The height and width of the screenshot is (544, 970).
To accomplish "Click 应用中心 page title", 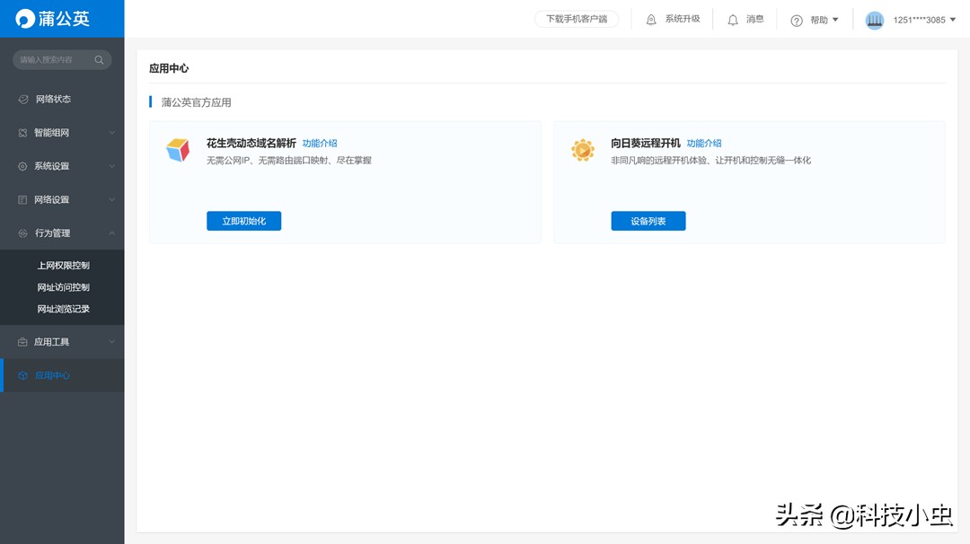I will click(x=169, y=68).
